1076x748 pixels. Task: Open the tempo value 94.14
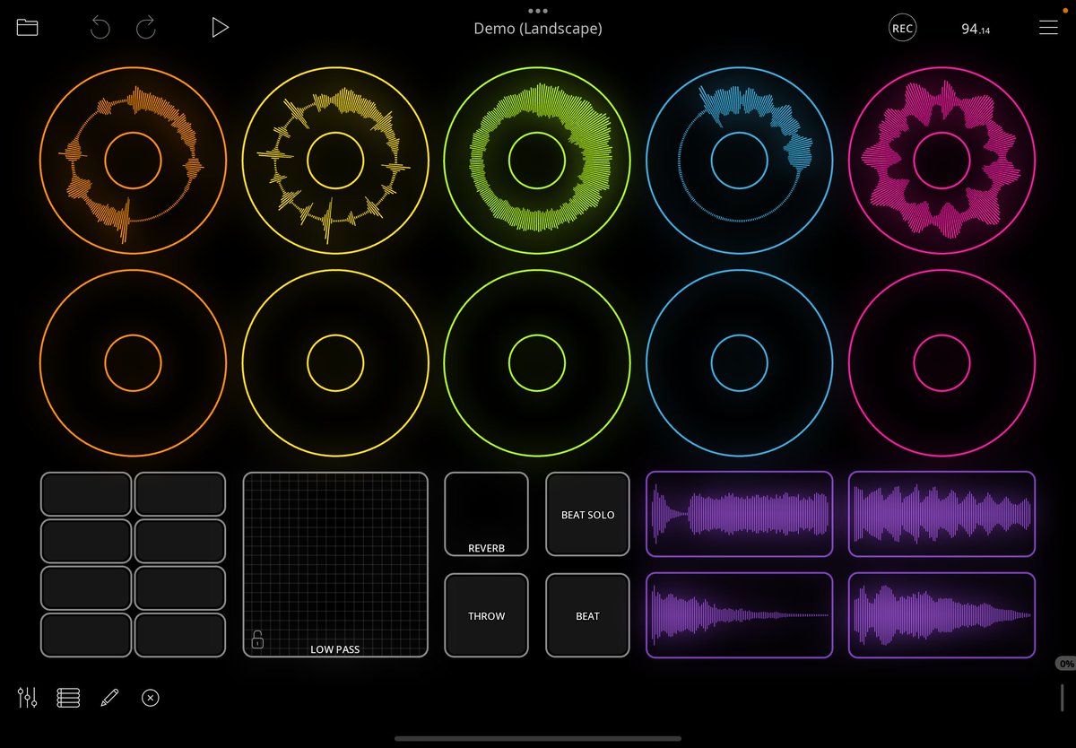(x=976, y=29)
